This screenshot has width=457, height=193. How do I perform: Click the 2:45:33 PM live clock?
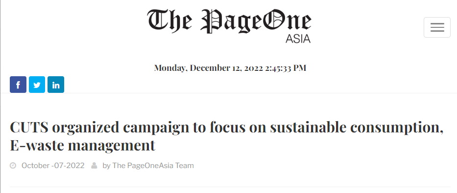point(286,68)
